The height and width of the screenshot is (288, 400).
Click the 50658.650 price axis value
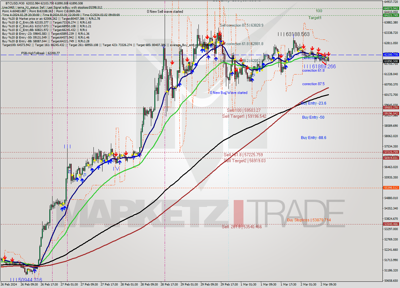click(x=391, y=280)
